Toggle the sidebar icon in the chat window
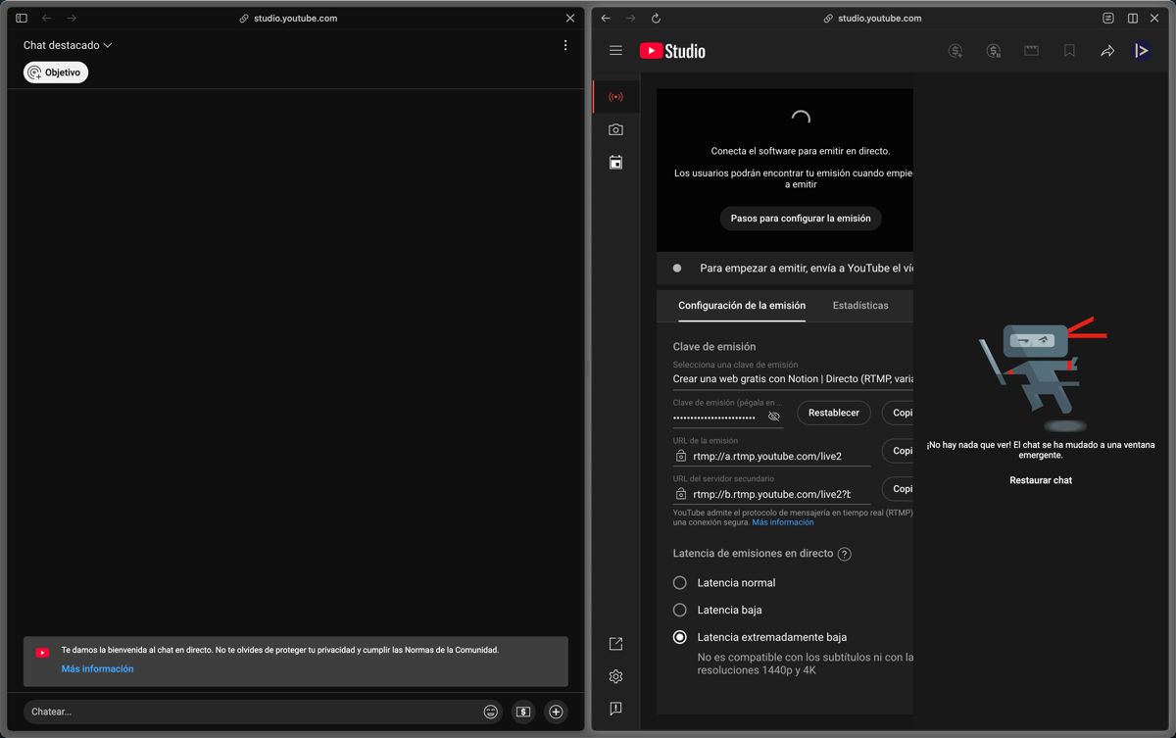Viewport: 1176px width, 738px height. pos(22,18)
